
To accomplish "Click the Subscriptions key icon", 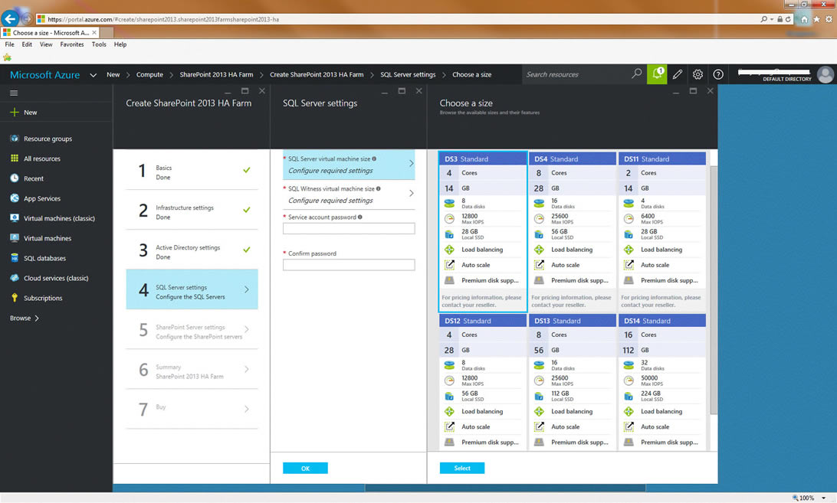I will pyautogui.click(x=15, y=298).
